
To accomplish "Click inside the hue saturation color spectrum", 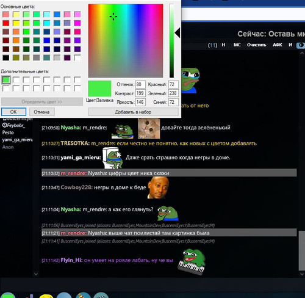I will [x=126, y=41].
